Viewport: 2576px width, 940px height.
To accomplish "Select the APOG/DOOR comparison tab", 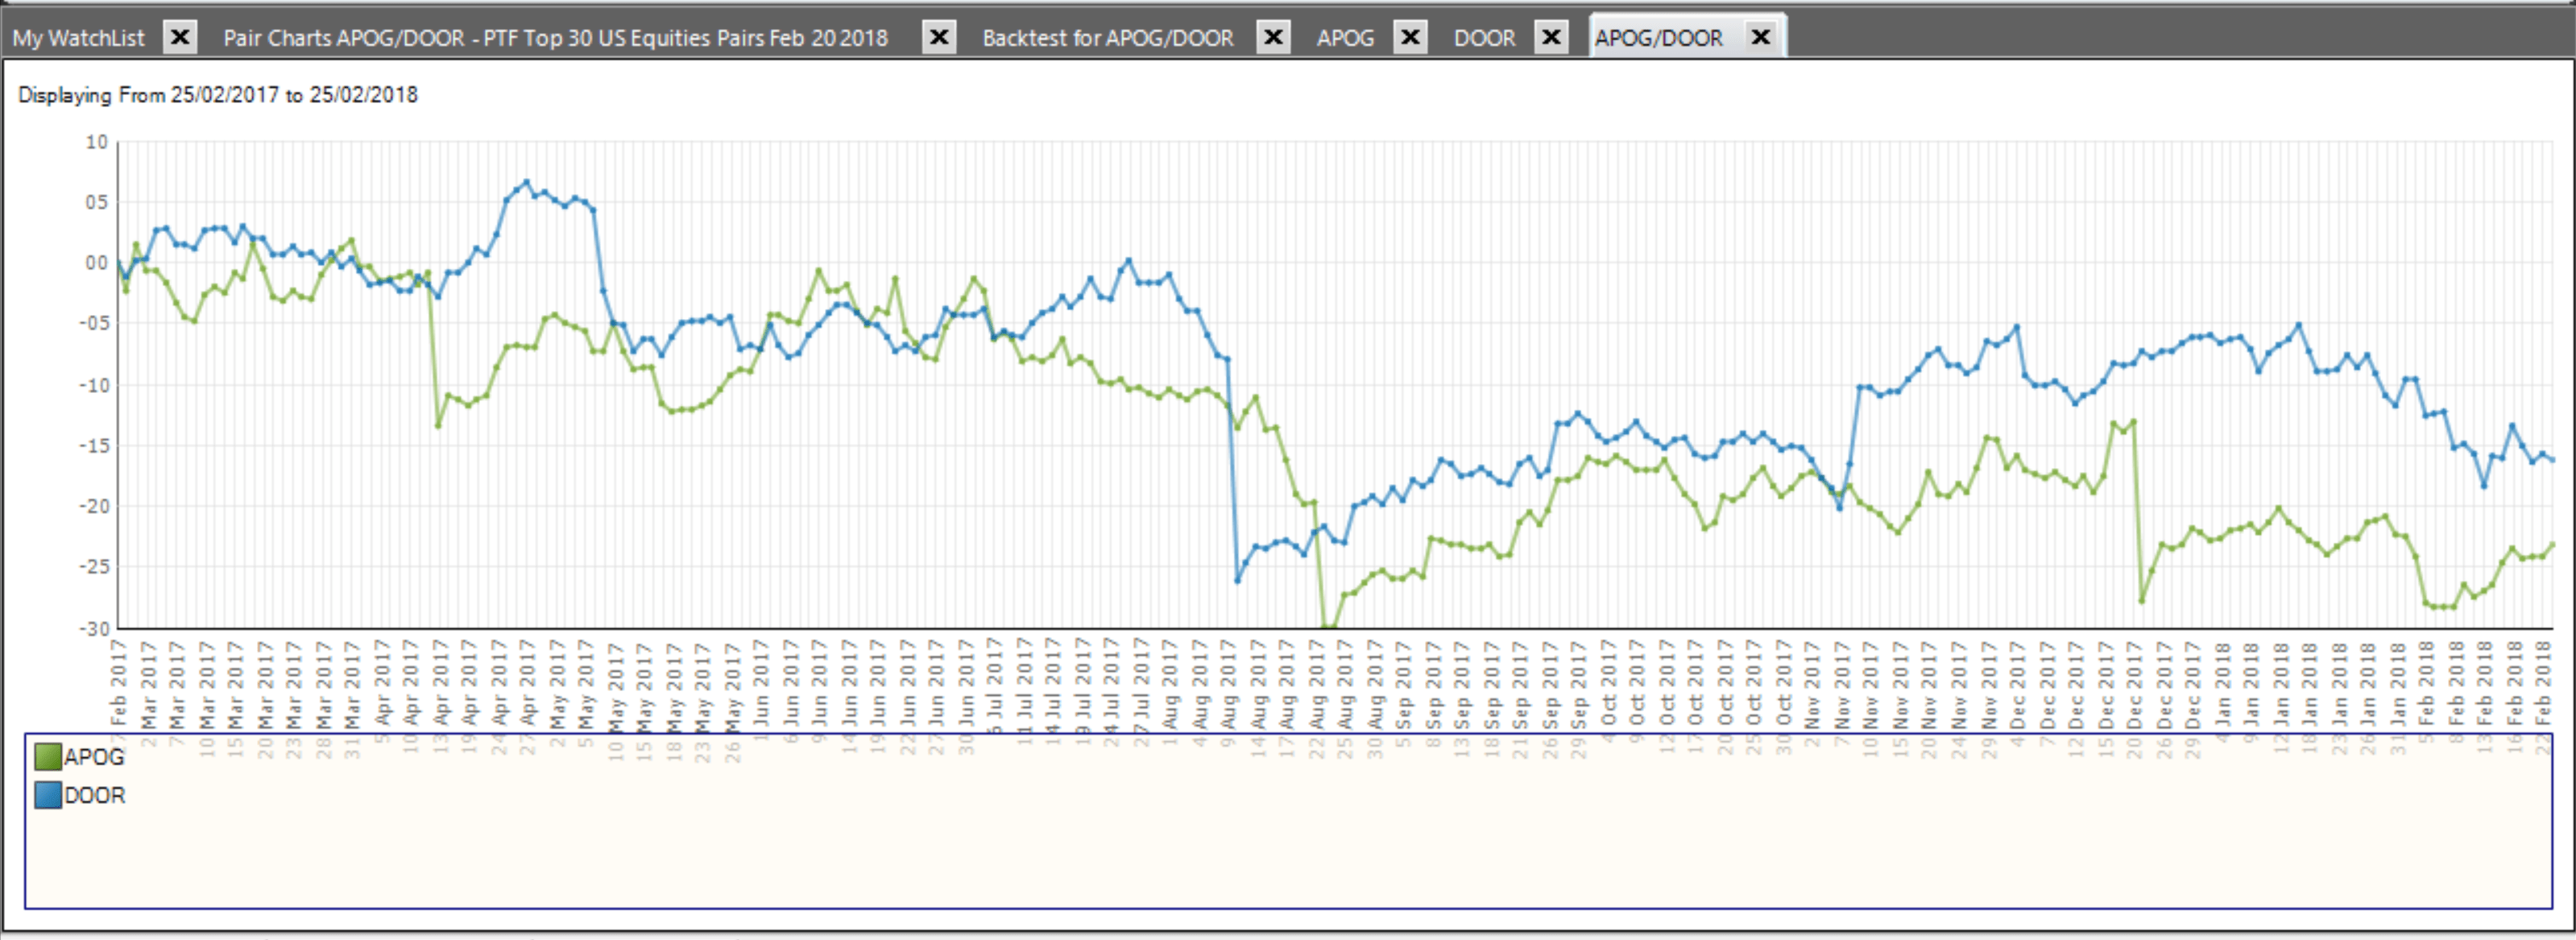I will [1658, 38].
